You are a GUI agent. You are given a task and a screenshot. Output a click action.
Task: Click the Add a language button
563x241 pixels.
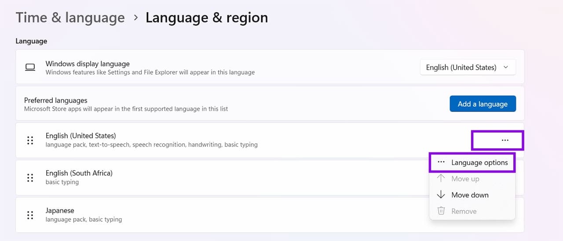tap(483, 104)
